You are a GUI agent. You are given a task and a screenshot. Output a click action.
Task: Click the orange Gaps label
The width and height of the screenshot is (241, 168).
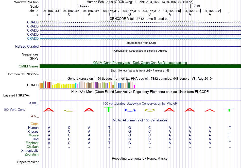point(35,124)
